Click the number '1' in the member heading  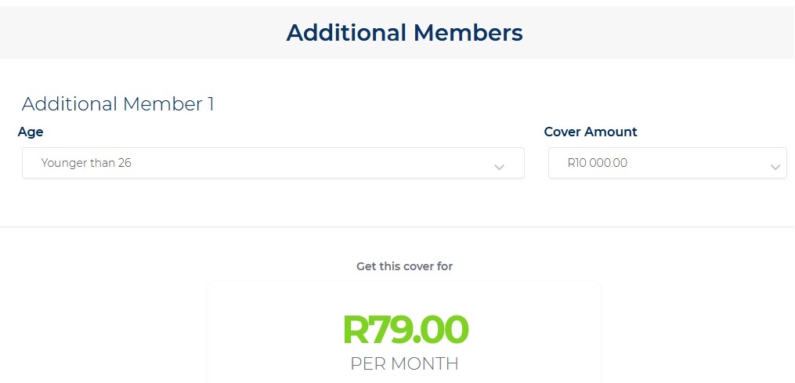point(210,104)
